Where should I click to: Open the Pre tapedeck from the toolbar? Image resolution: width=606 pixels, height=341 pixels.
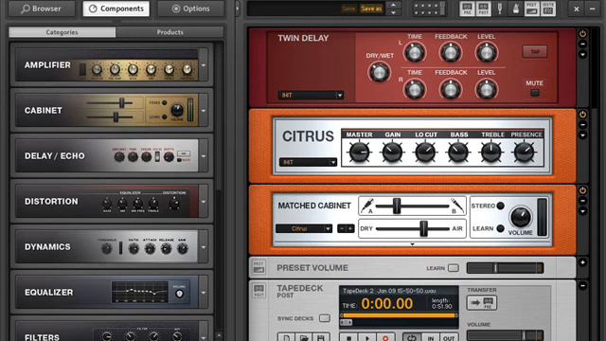pos(467,9)
